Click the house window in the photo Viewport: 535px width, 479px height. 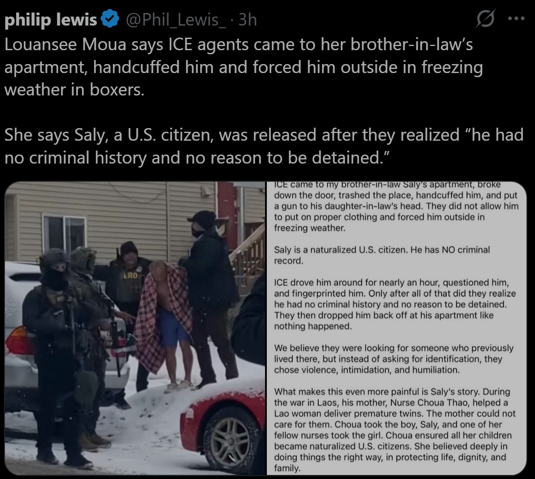coord(64,236)
